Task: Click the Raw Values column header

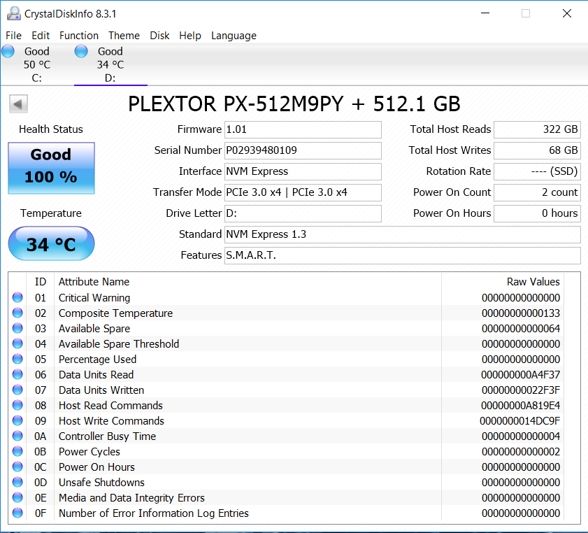Action: pyautogui.click(x=533, y=282)
